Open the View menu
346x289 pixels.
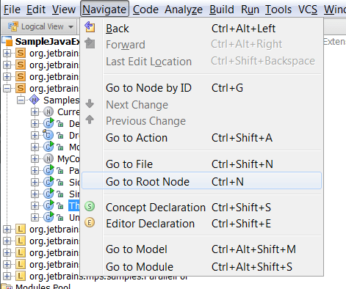click(x=64, y=10)
